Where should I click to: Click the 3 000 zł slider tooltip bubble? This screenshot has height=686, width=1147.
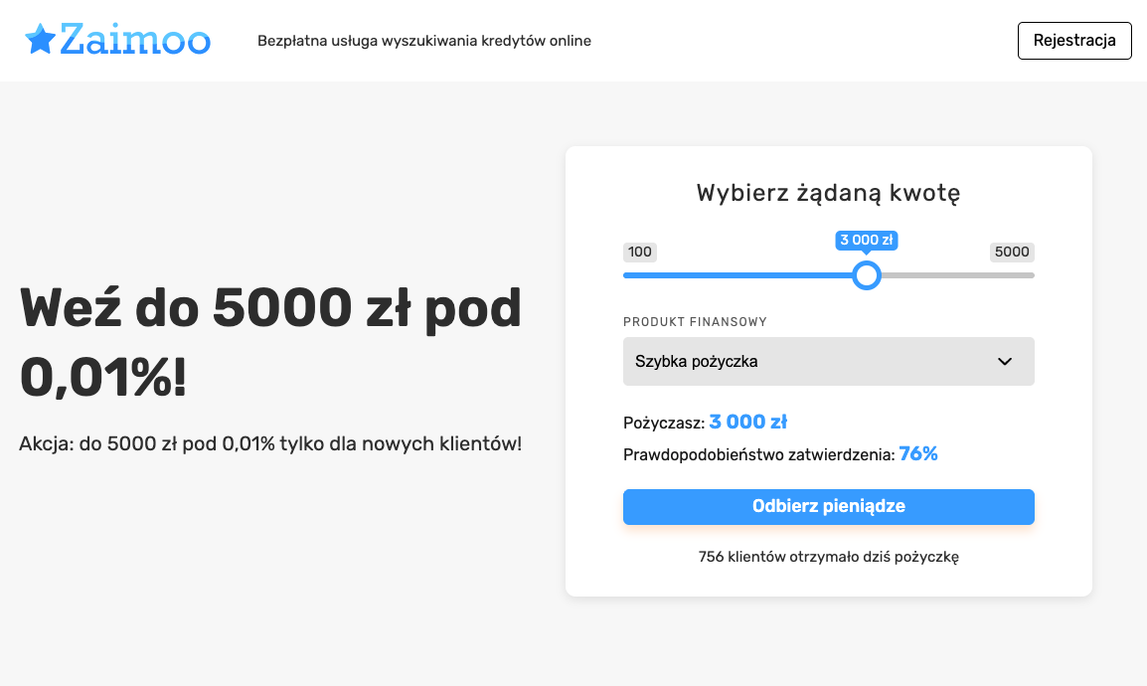point(868,240)
